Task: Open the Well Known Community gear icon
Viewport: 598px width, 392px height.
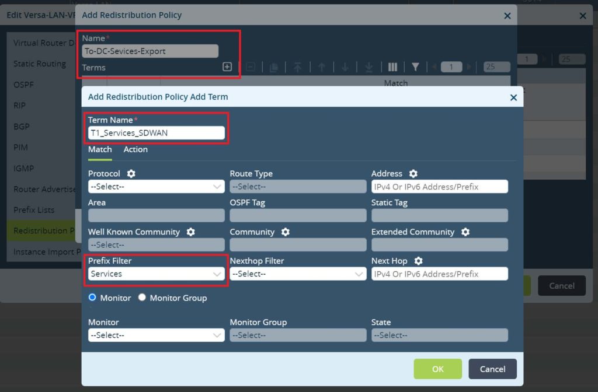Action: tap(190, 232)
